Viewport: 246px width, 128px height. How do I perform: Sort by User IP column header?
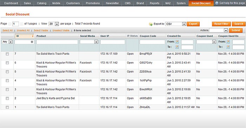(105, 36)
